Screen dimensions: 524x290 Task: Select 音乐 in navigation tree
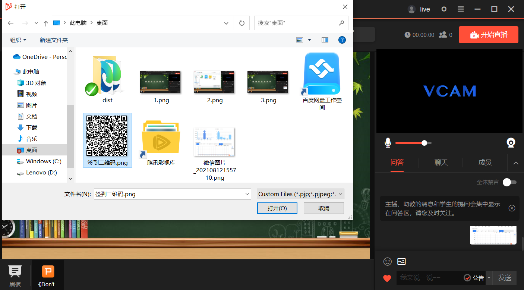[x=27, y=139]
